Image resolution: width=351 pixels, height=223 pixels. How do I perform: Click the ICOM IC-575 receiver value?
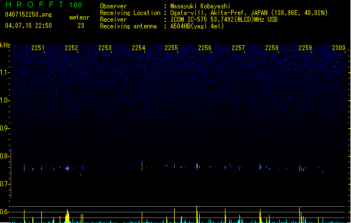224,20
